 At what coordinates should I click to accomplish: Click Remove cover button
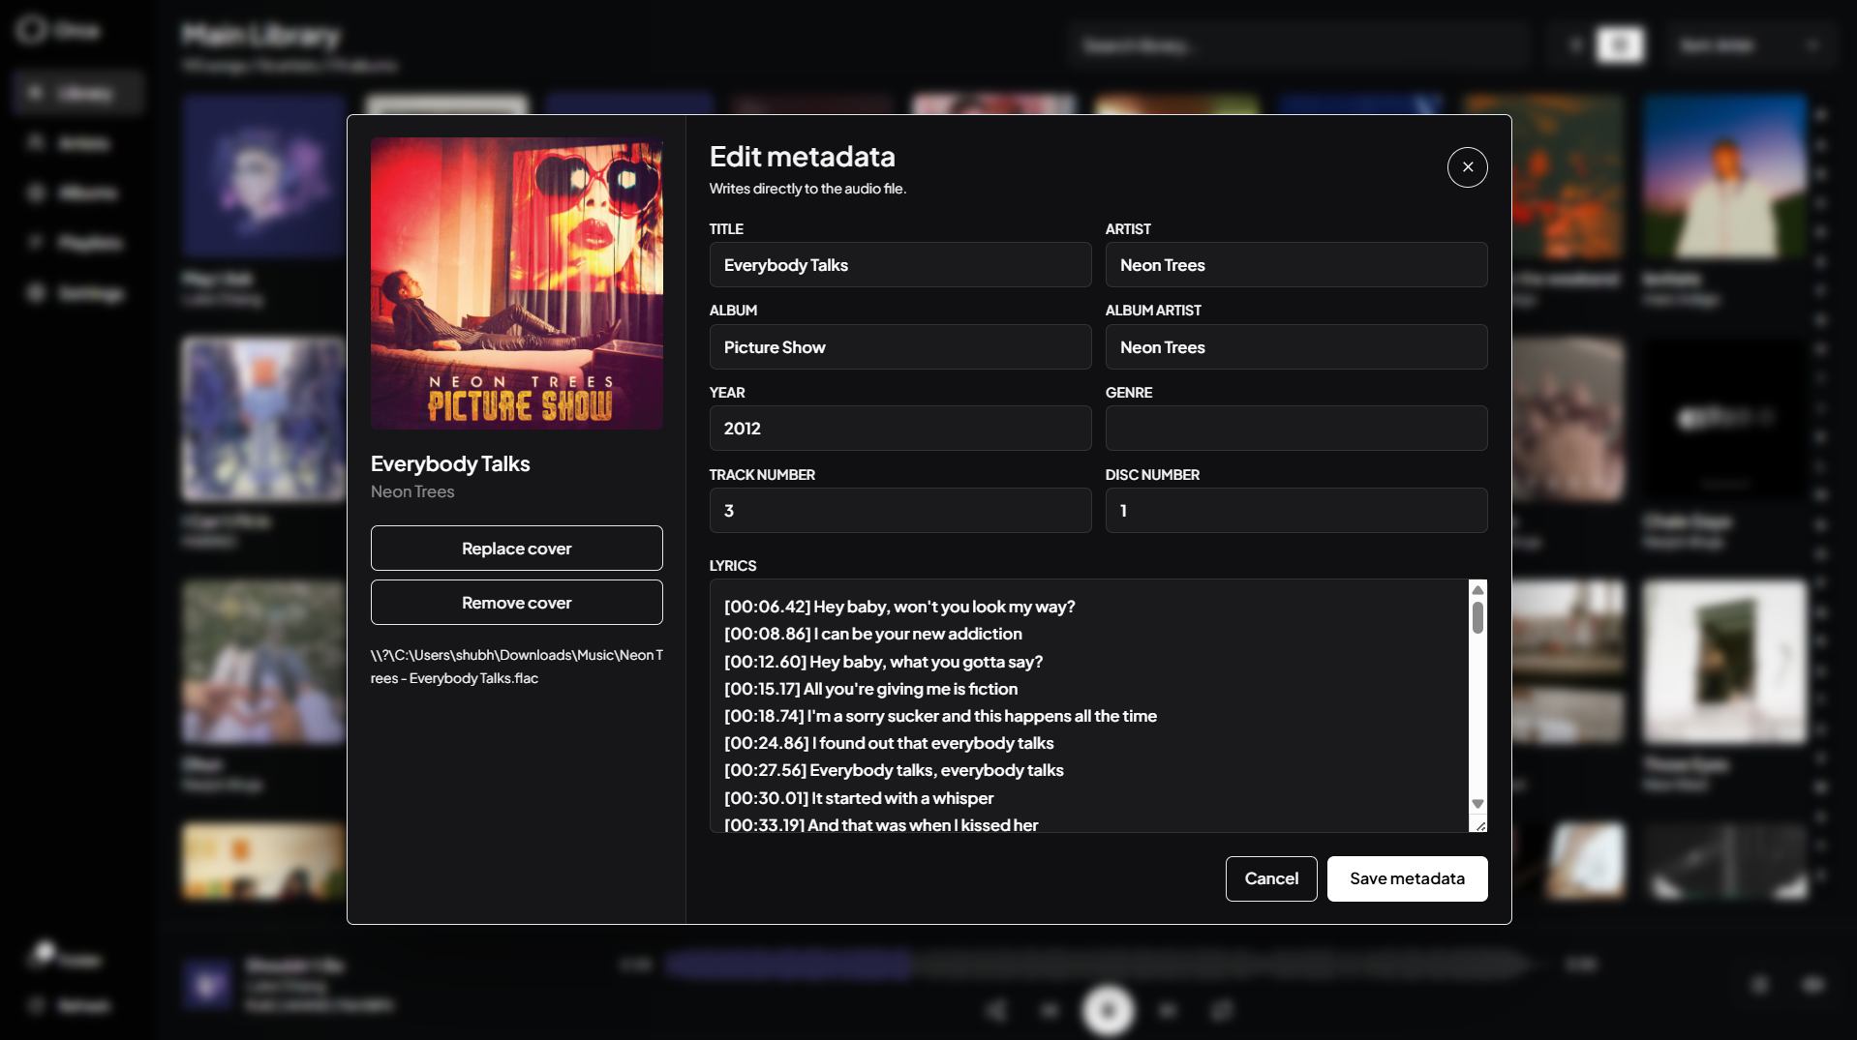(516, 603)
